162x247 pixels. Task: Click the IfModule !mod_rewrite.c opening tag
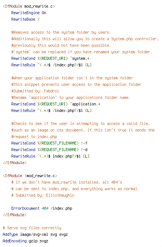[x=30, y=176]
